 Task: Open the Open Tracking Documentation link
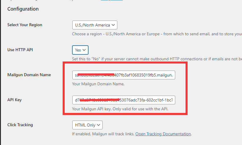[x=163, y=134]
